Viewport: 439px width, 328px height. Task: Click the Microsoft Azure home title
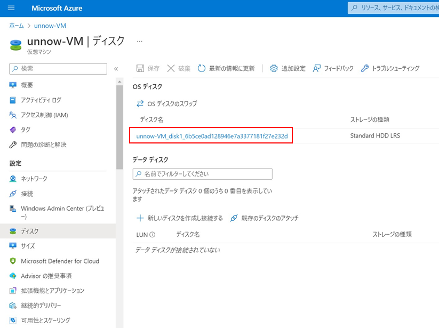point(57,8)
